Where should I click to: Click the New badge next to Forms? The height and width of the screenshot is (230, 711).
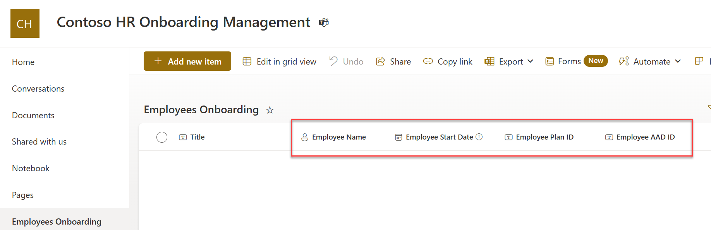pyautogui.click(x=596, y=61)
